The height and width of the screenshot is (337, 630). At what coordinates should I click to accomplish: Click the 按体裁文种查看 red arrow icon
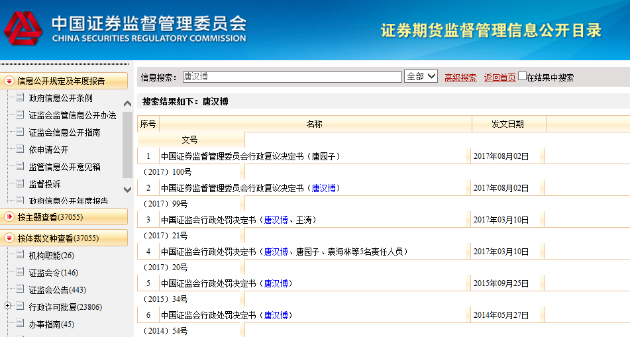pos(9,238)
